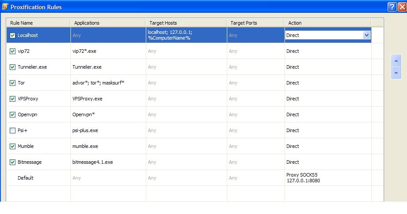407x214 pixels.
Task: Click the Target Hosts column header
Action: 186,23
